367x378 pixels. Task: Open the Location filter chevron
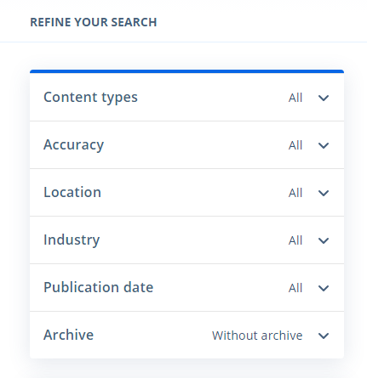[324, 193]
